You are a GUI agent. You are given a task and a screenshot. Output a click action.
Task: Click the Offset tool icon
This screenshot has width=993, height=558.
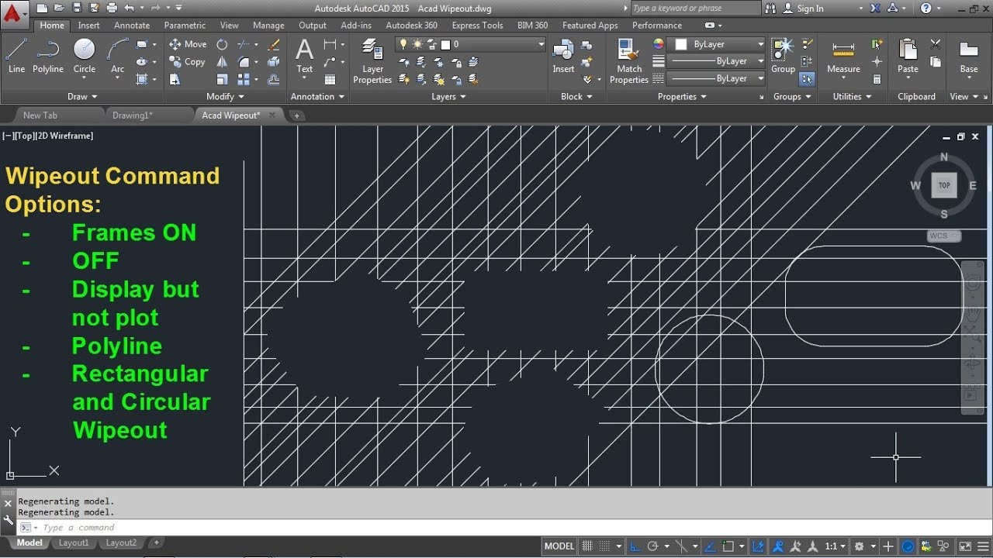point(274,79)
